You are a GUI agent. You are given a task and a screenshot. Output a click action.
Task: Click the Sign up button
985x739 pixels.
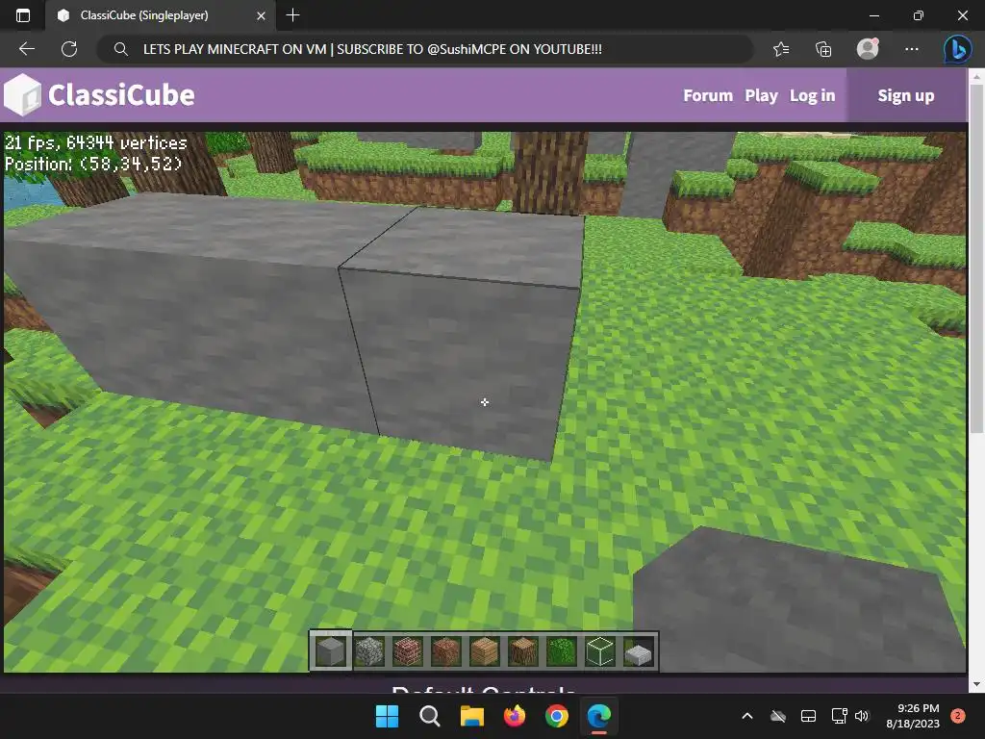(x=906, y=95)
